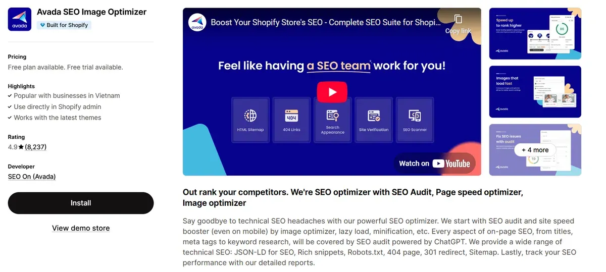Click the Built for Shopify badge
Viewport: 606px width, 272px height.
[x=64, y=25]
